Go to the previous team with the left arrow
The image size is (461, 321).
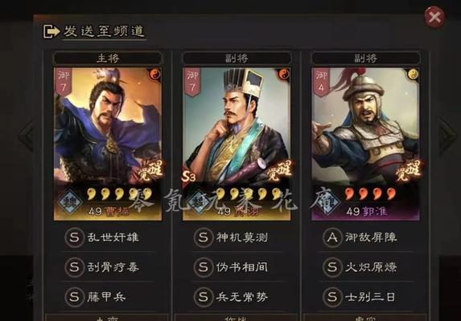(27, 136)
